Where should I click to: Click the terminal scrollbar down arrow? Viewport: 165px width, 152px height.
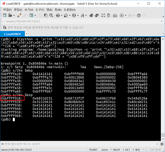pyautogui.click(x=163, y=139)
